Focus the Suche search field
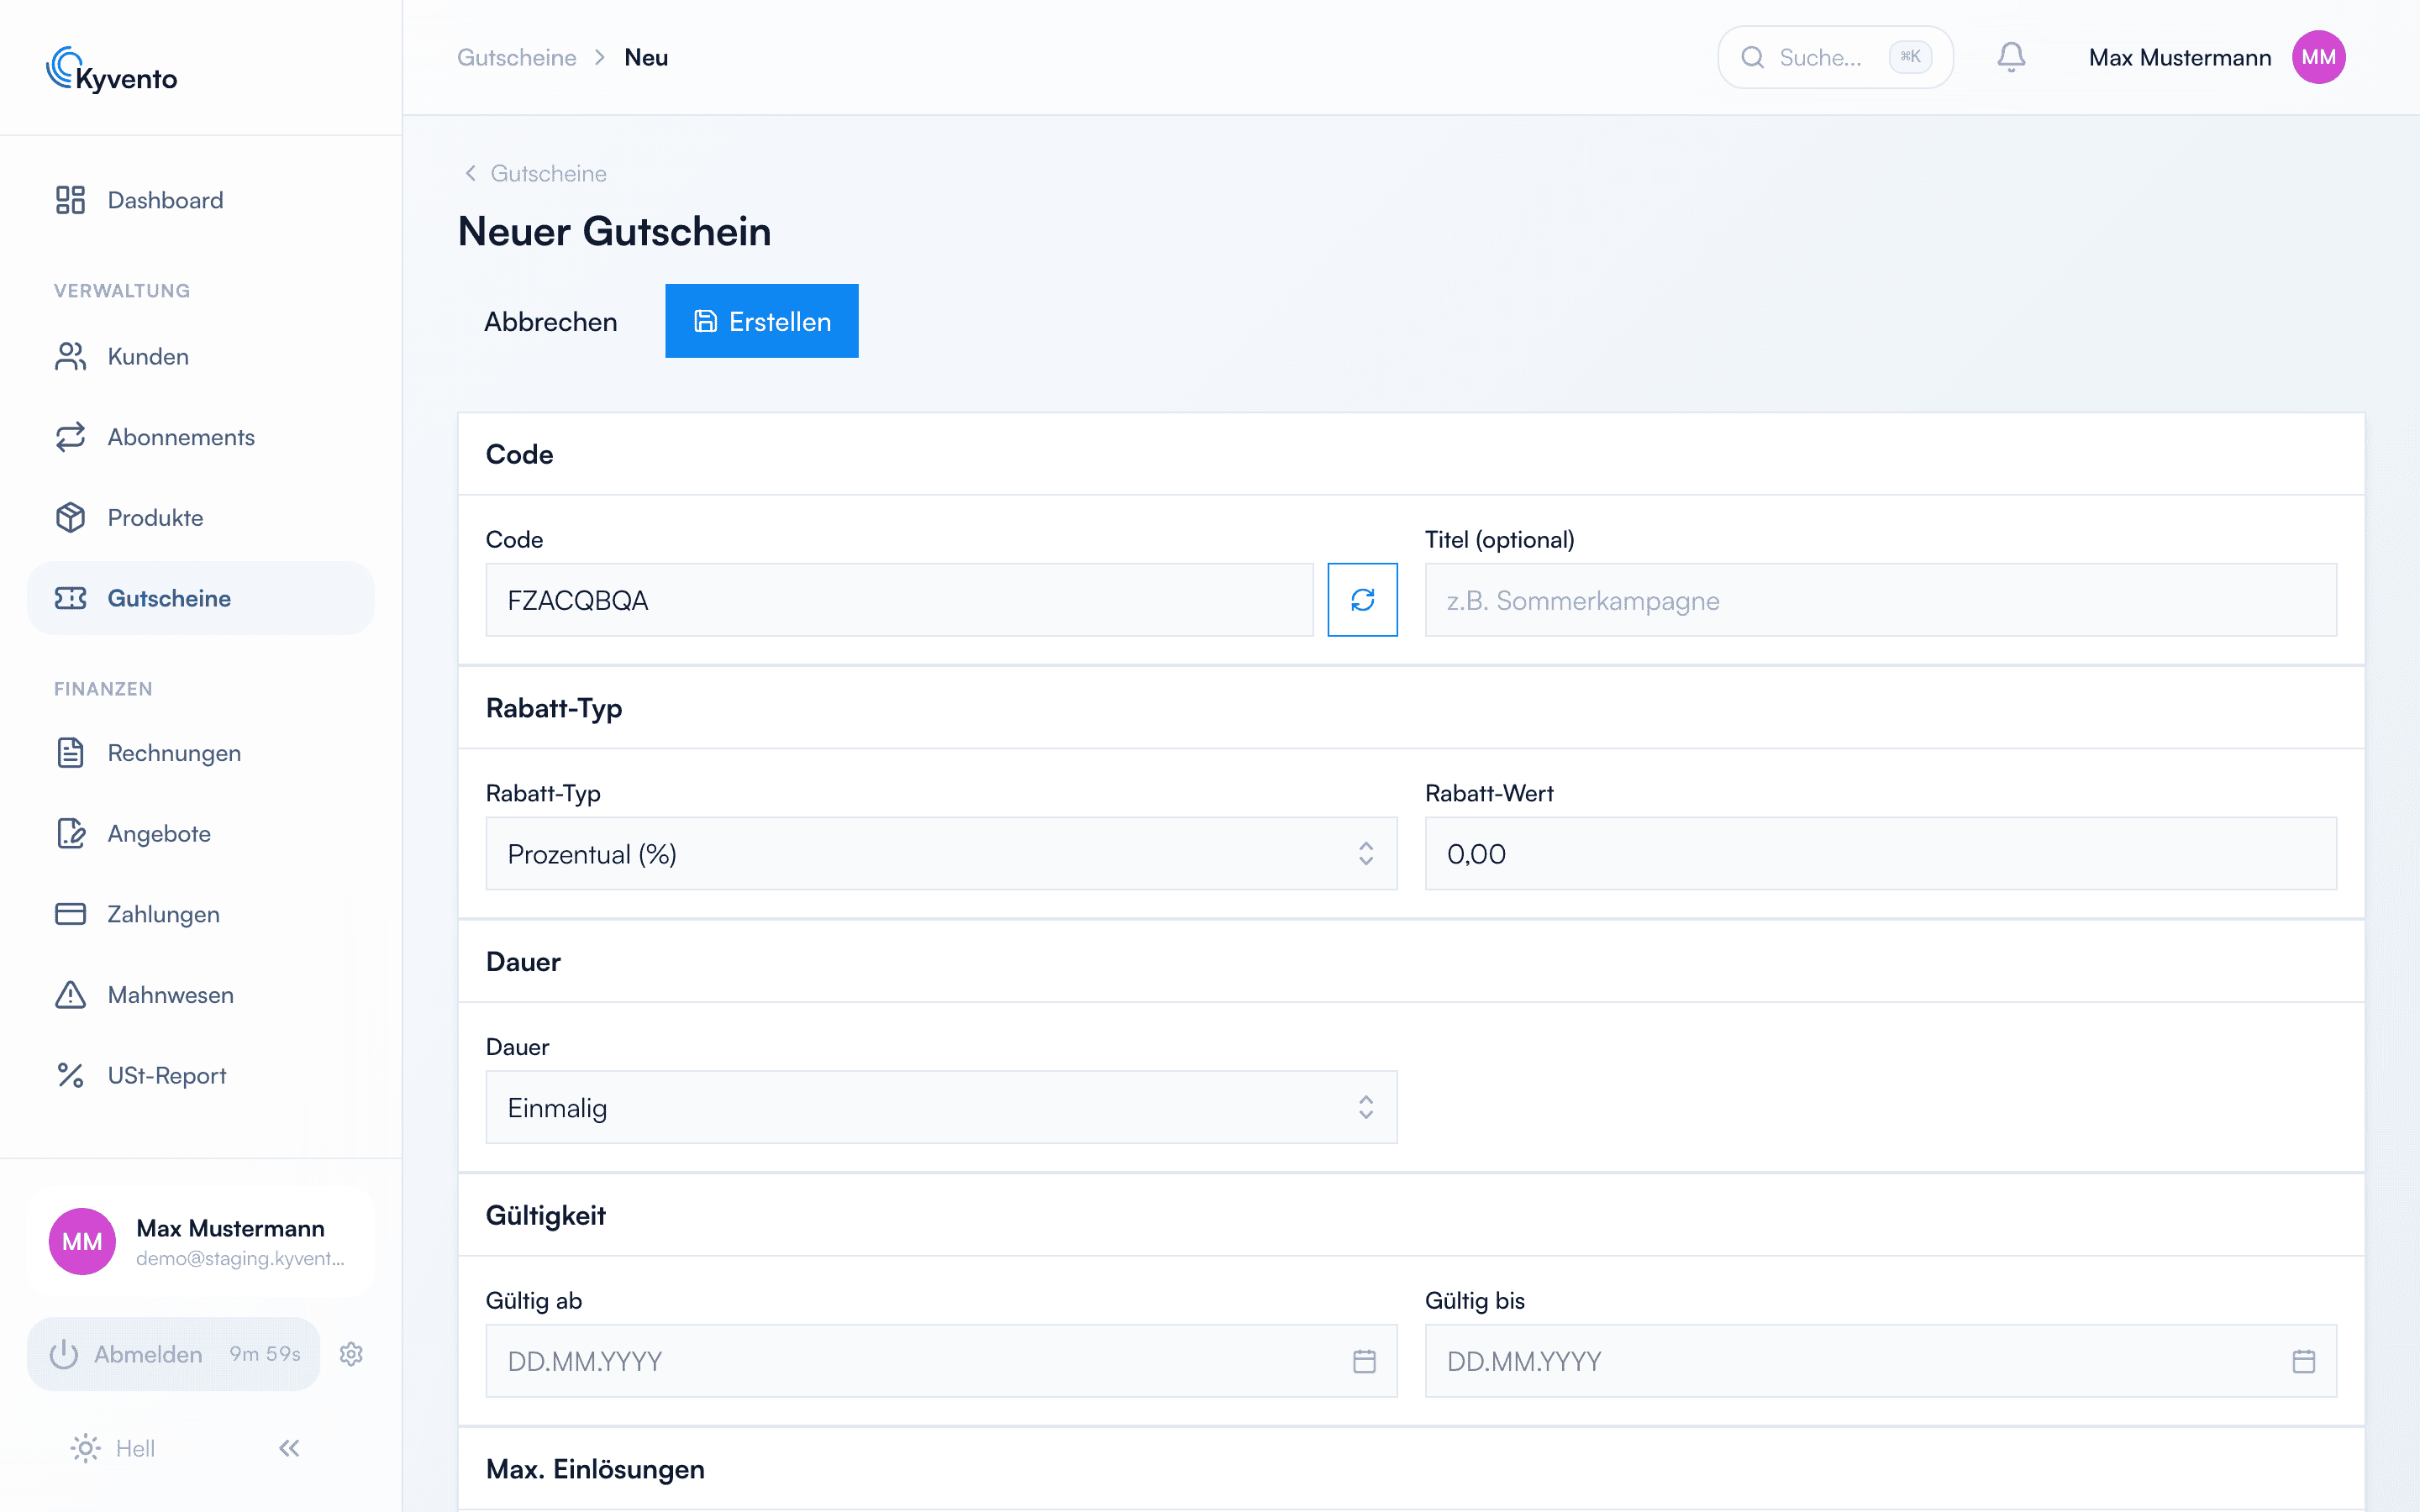Image resolution: width=2420 pixels, height=1512 pixels. pyautogui.click(x=1835, y=57)
